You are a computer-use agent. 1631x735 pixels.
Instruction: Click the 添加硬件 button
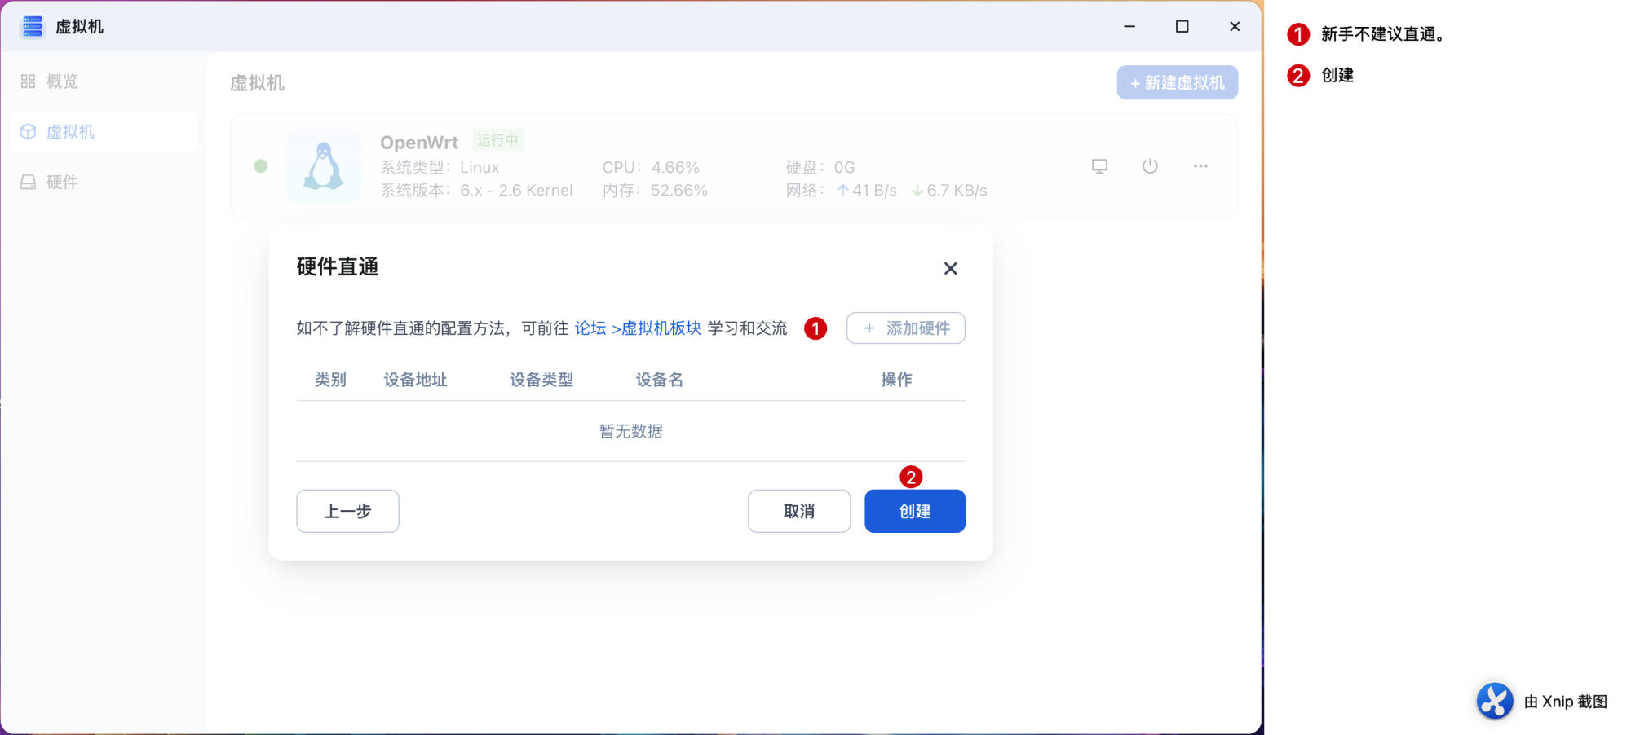point(905,328)
